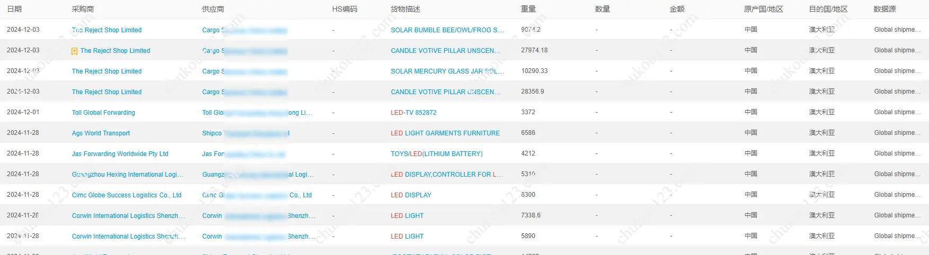Open LED DISPLAY,CONTROLLER description link
Screen dimensions: 929x255
pos(447,175)
